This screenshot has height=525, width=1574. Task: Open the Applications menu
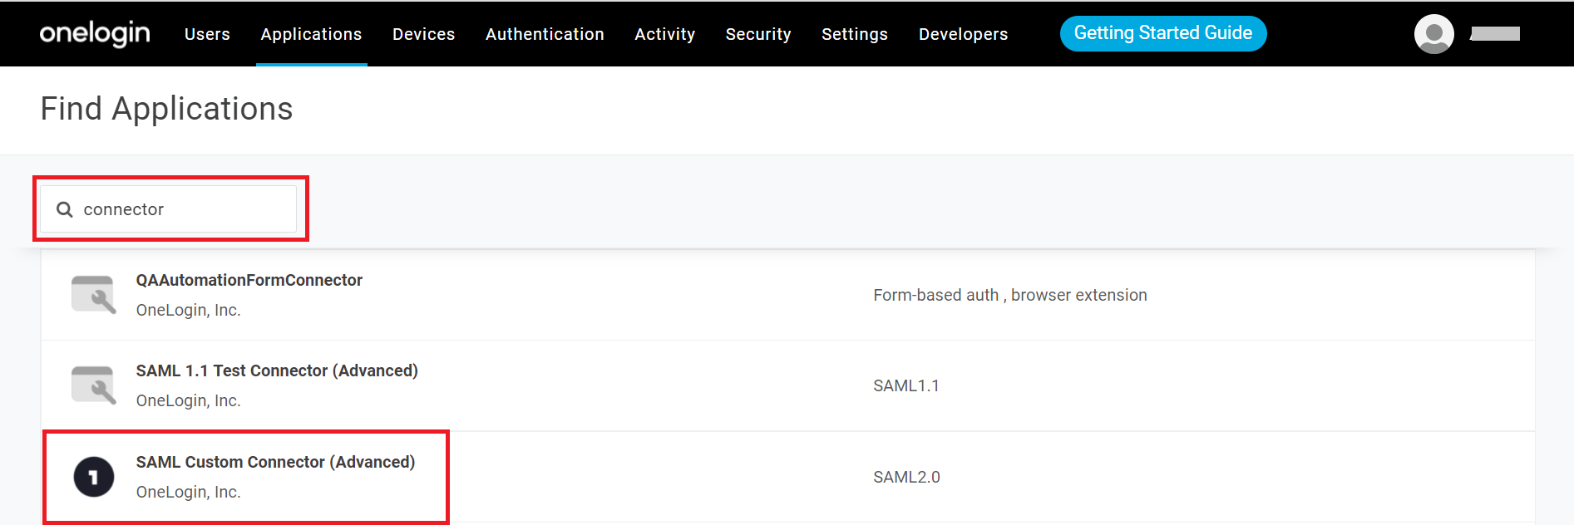tap(311, 34)
